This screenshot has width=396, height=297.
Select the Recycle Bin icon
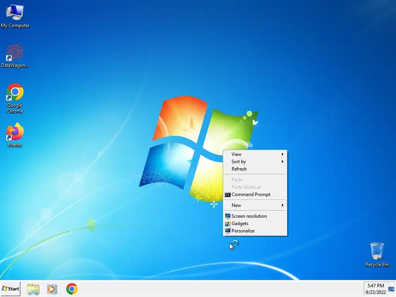(x=377, y=254)
